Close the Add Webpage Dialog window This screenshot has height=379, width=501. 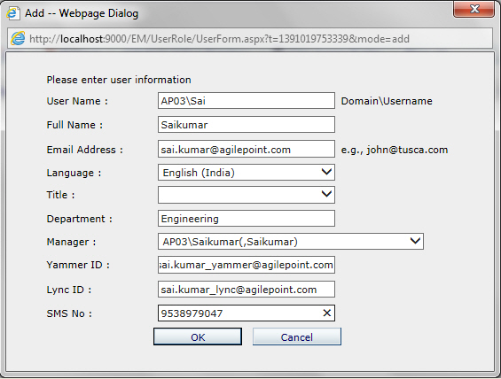click(x=474, y=9)
